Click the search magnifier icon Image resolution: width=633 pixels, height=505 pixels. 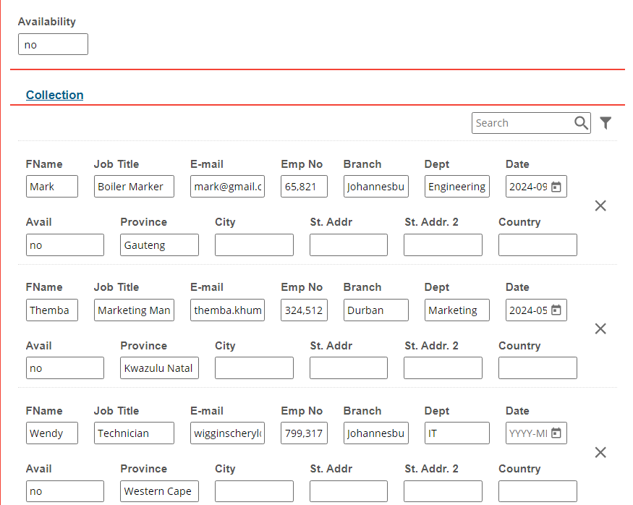[581, 123]
